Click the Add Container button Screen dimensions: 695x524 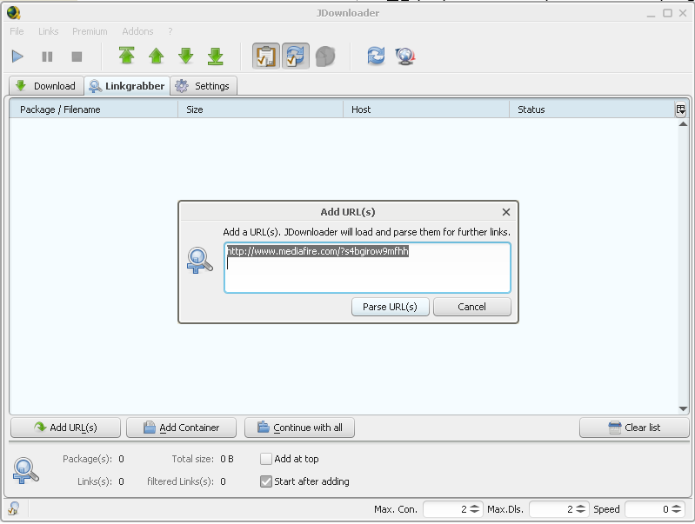181,428
